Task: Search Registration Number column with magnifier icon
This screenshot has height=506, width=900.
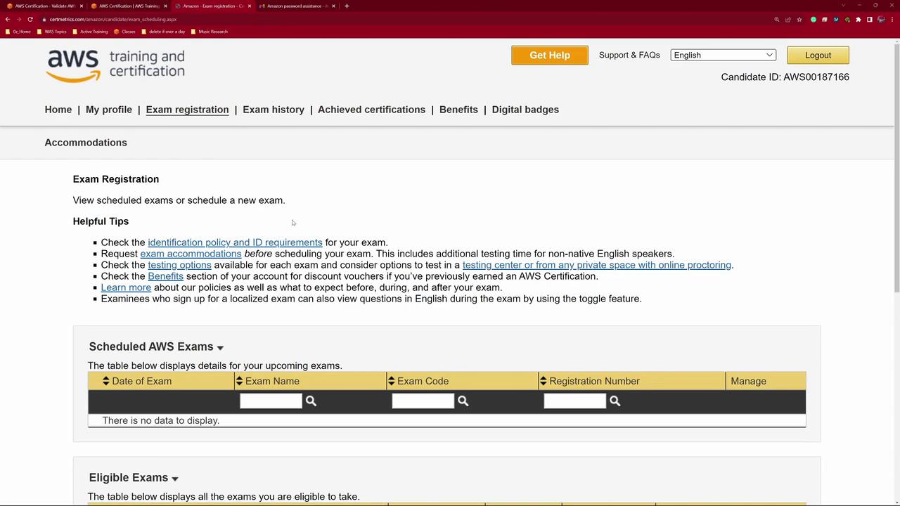Action: coord(615,401)
